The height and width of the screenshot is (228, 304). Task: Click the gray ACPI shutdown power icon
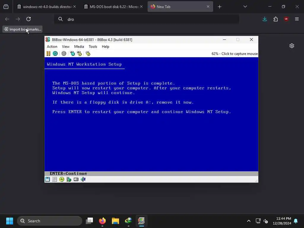(64, 53)
